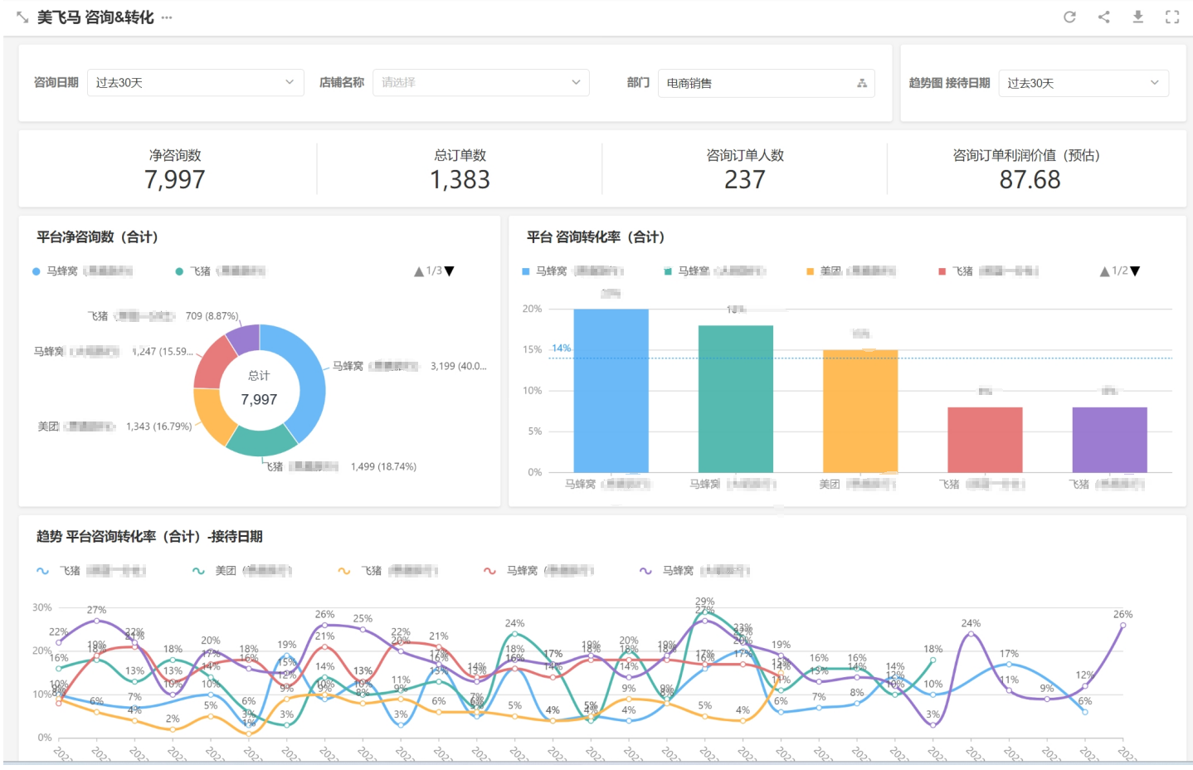Go to previous bar chart legend page
This screenshot has height=770, width=1193.
coord(1104,271)
